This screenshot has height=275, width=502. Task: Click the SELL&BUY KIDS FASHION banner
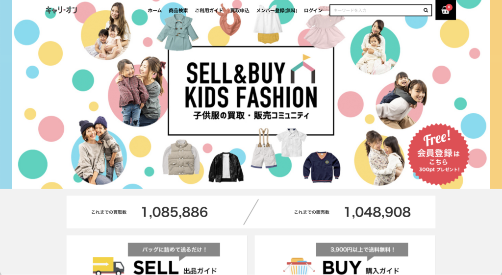[x=251, y=91]
